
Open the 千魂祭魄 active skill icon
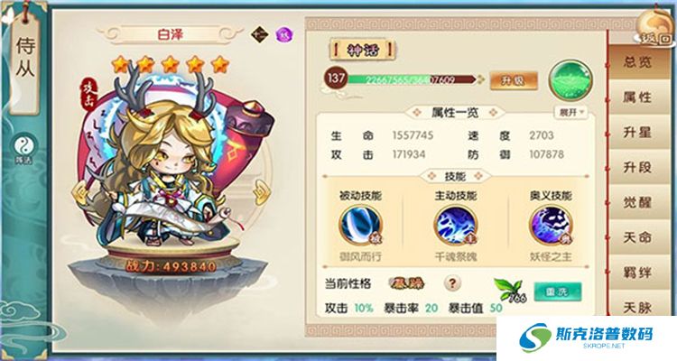[x=455, y=225]
